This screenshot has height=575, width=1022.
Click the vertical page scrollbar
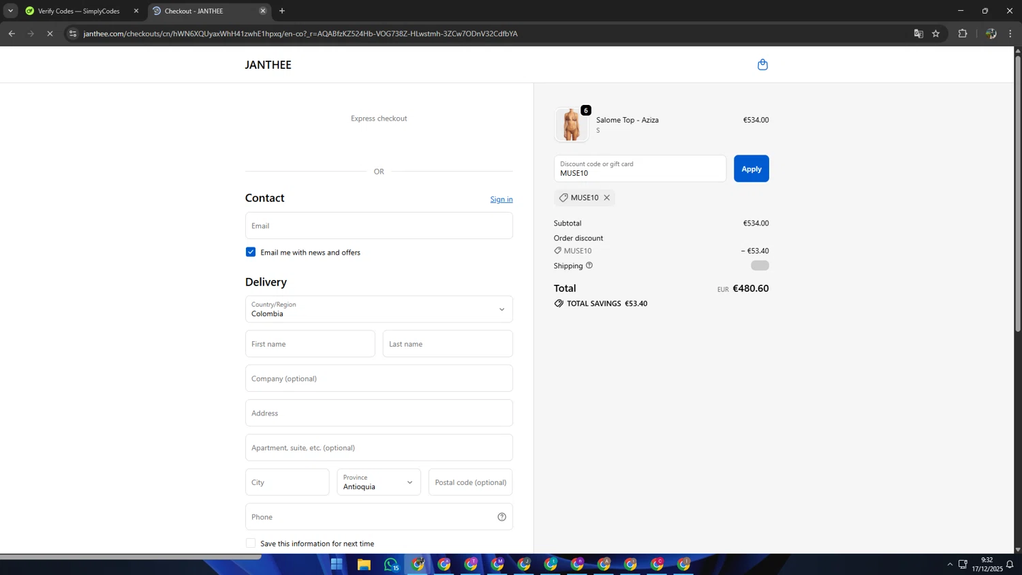(1018, 194)
